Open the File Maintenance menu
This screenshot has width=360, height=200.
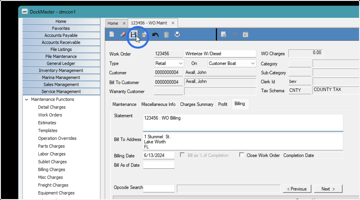[x=61, y=56]
